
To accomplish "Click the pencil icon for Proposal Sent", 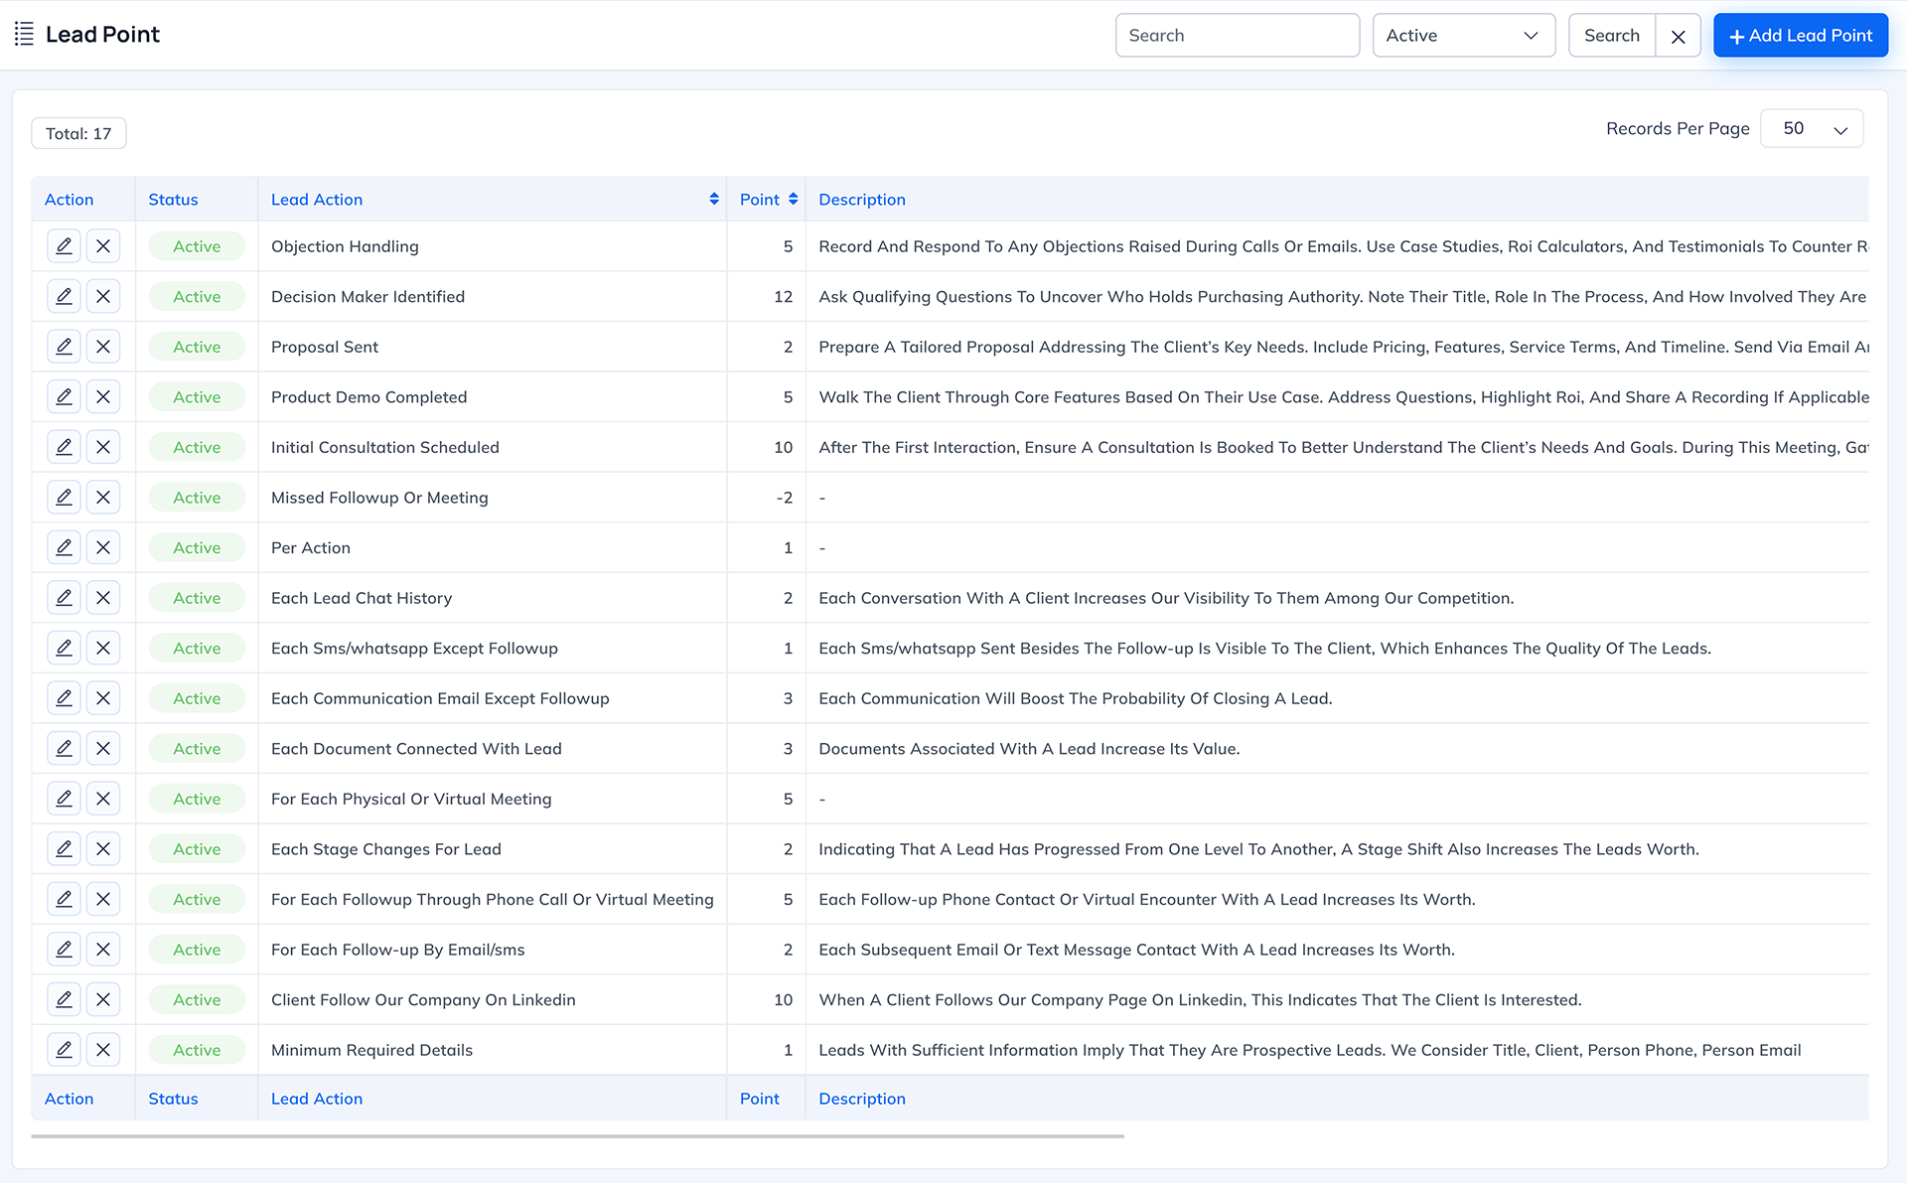I will (64, 347).
